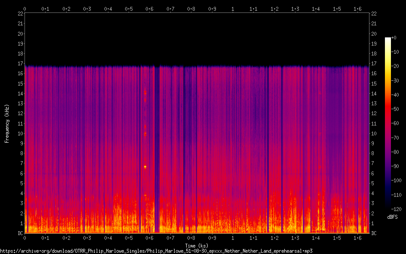This screenshot has width=406, height=254.
Task: Click the 'Time (ks)' axis label
Action: pyautogui.click(x=197, y=245)
